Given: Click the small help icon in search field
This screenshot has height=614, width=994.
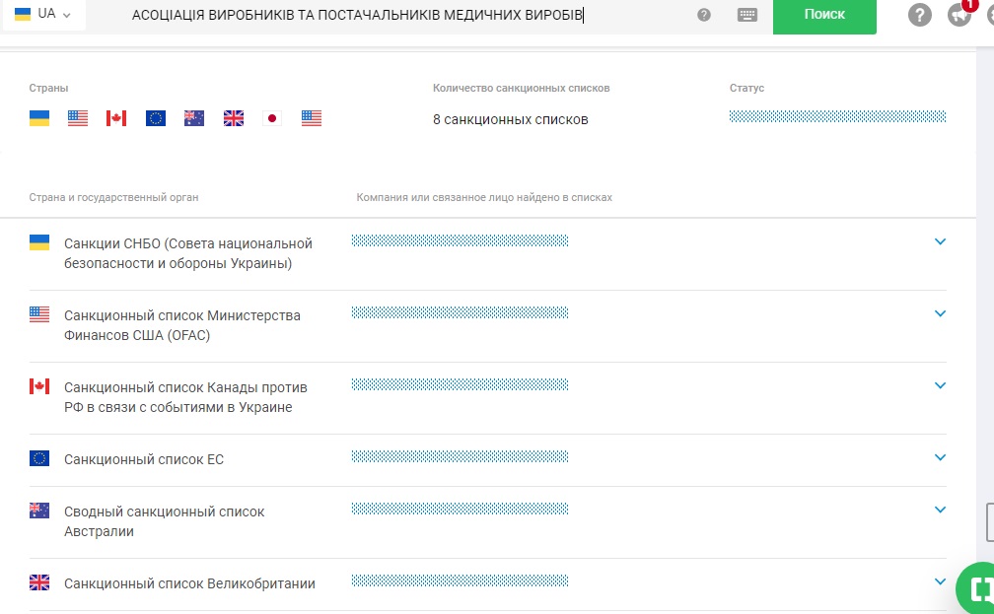Looking at the screenshot, I should point(703,15).
